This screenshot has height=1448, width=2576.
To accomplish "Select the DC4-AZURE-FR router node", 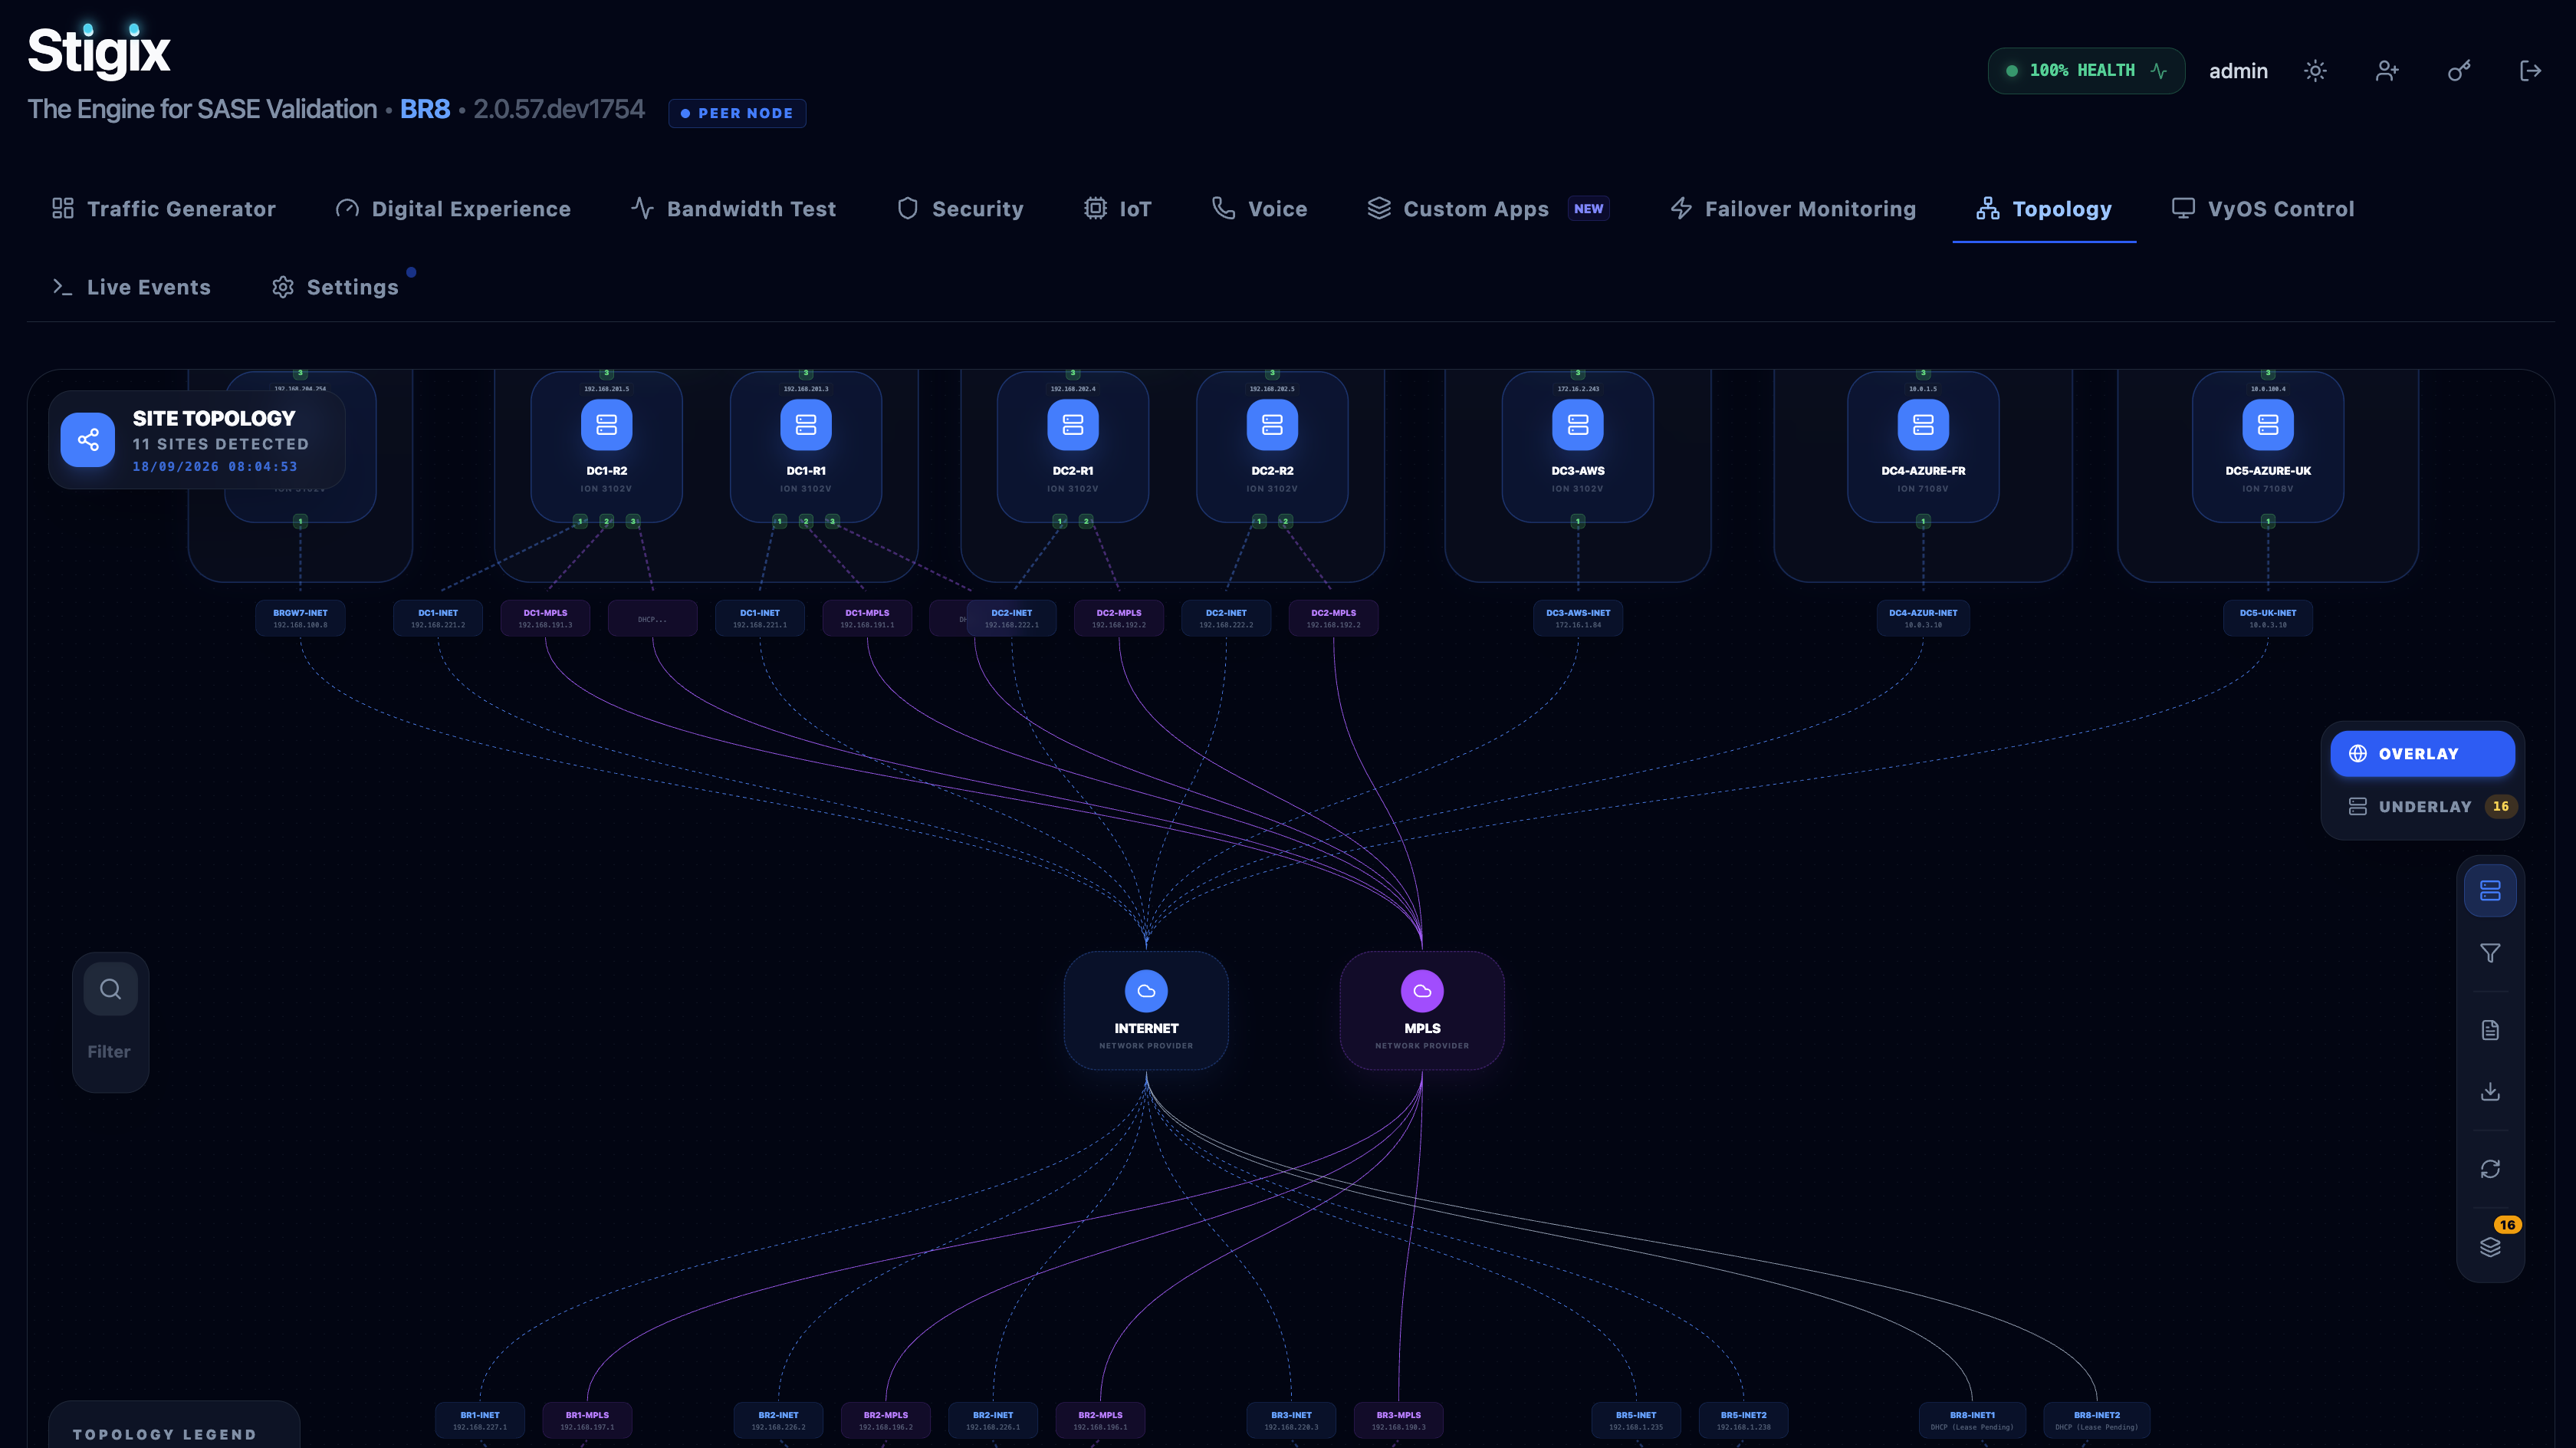I will (x=1923, y=446).
